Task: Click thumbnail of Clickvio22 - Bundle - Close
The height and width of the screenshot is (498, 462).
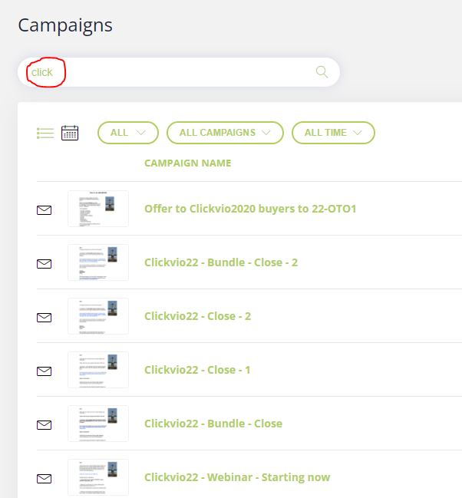Action: pyautogui.click(x=98, y=424)
